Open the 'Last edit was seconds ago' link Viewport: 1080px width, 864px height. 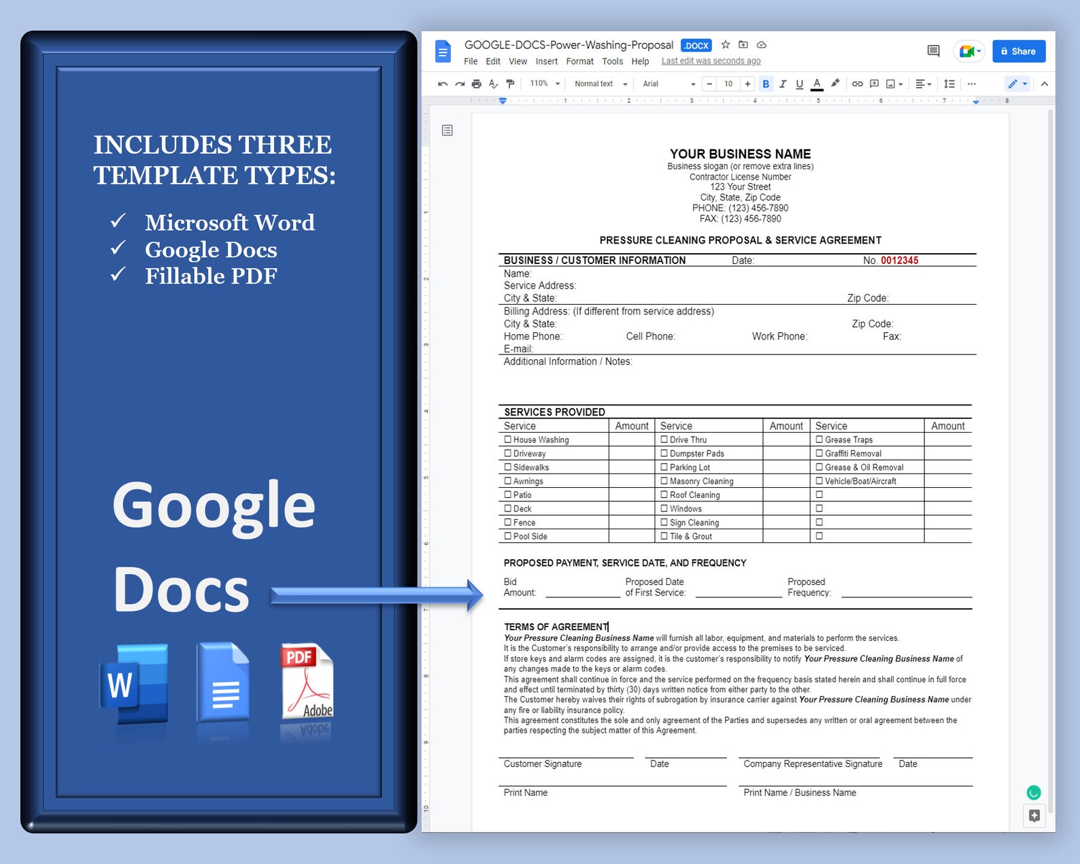tap(711, 61)
